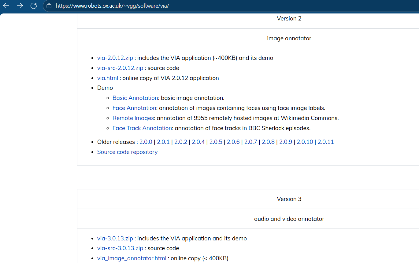Open older release 2.0.10
The width and height of the screenshot is (419, 263).
pyautogui.click(x=305, y=142)
